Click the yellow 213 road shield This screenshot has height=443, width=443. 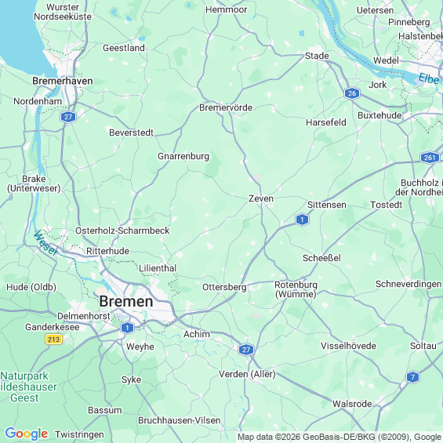point(53,339)
